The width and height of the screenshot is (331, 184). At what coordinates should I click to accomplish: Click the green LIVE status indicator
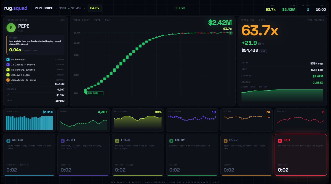180,8
